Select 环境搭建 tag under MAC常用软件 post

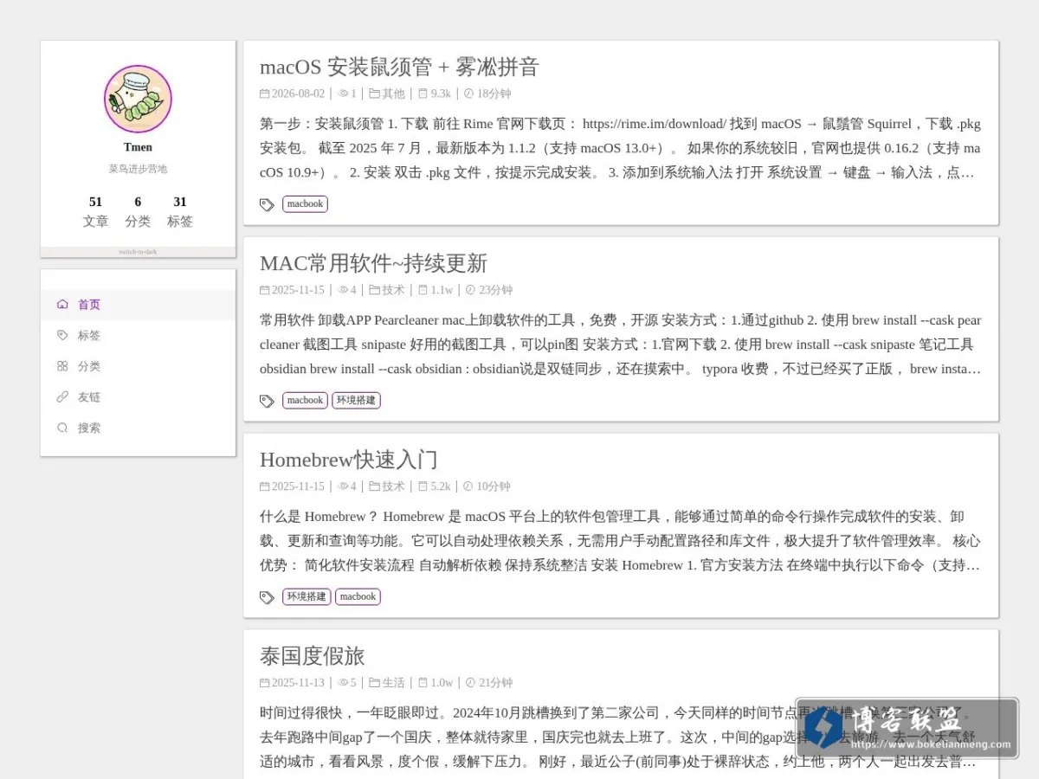pos(356,401)
